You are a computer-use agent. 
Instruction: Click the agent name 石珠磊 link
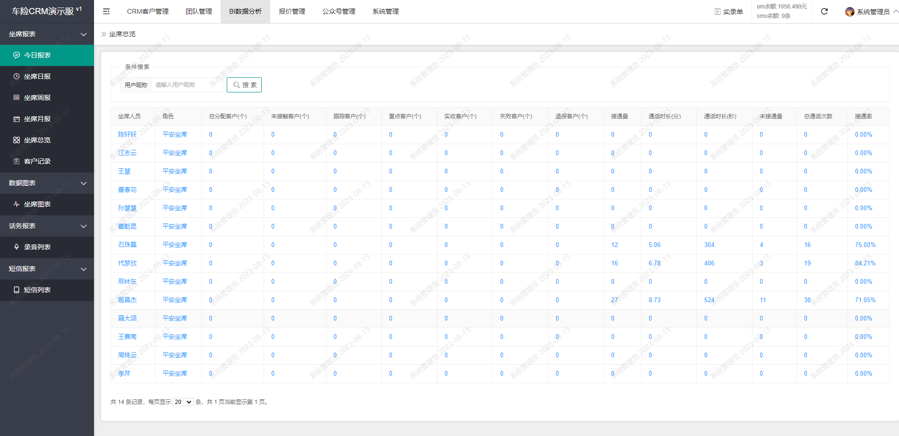pyautogui.click(x=127, y=245)
